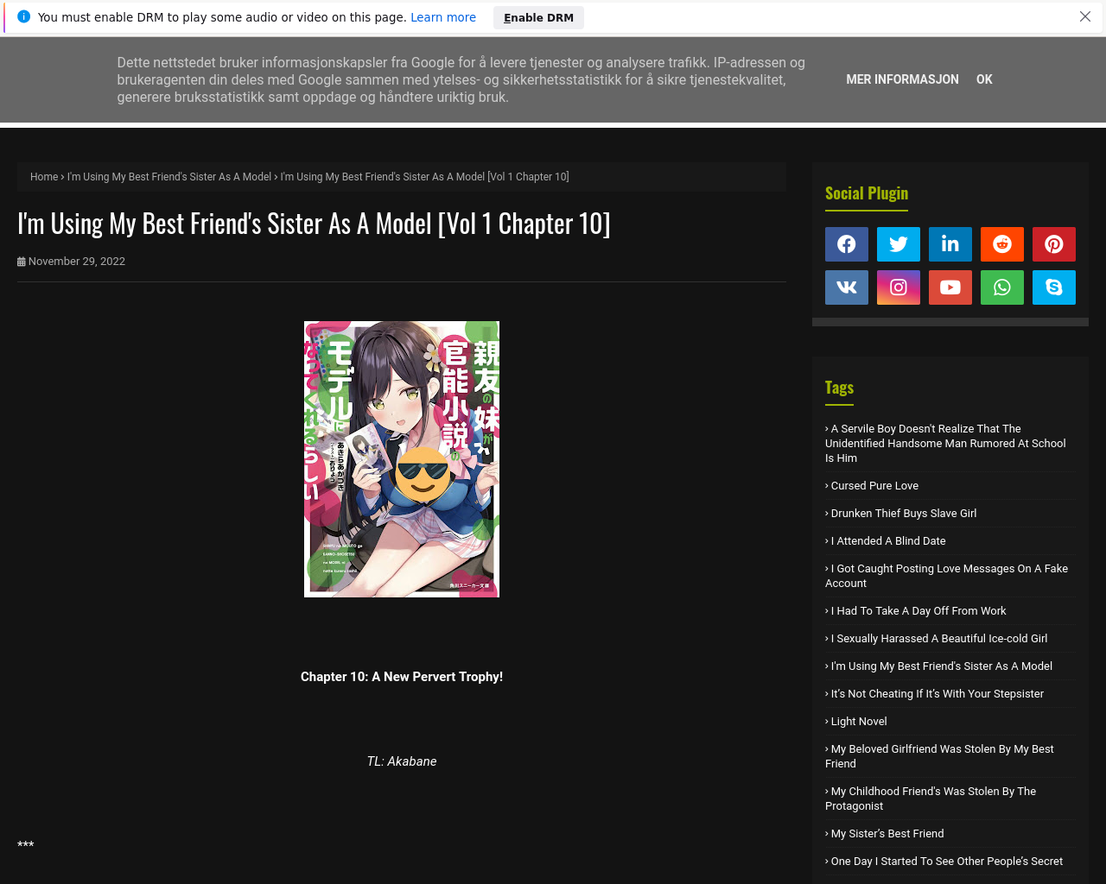The image size is (1106, 884).
Task: Open It's Not Cheating Stepsister tag
Action: click(x=935, y=694)
